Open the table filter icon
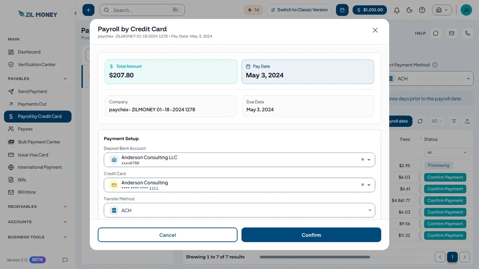This screenshot has height=269, width=479. [454, 121]
